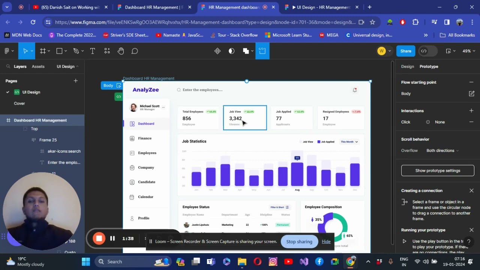
Task: Switch to the Prototype tab
Action: point(429,66)
